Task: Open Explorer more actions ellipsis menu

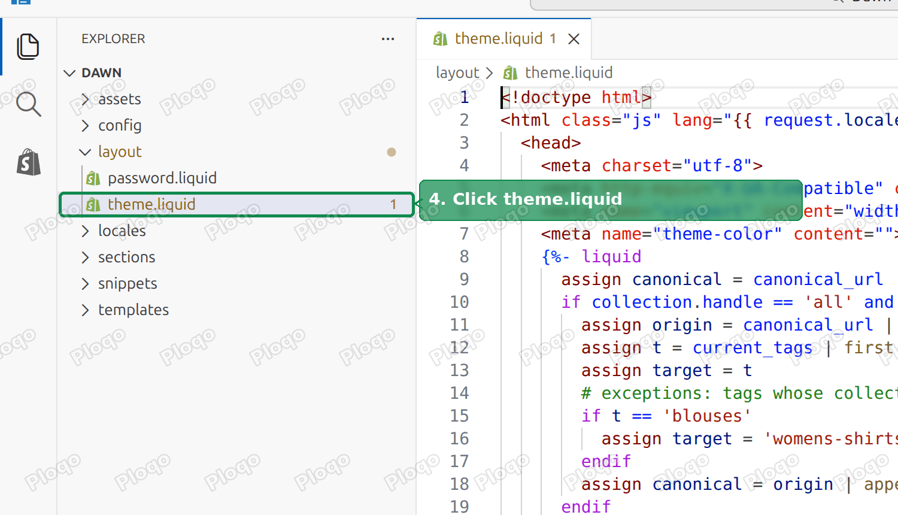Action: pyautogui.click(x=388, y=39)
